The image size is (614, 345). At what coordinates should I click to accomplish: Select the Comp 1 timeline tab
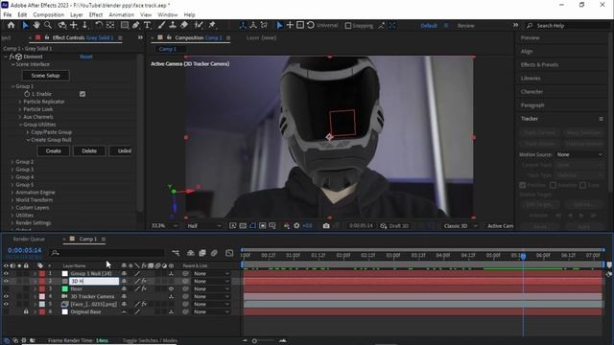click(87, 239)
